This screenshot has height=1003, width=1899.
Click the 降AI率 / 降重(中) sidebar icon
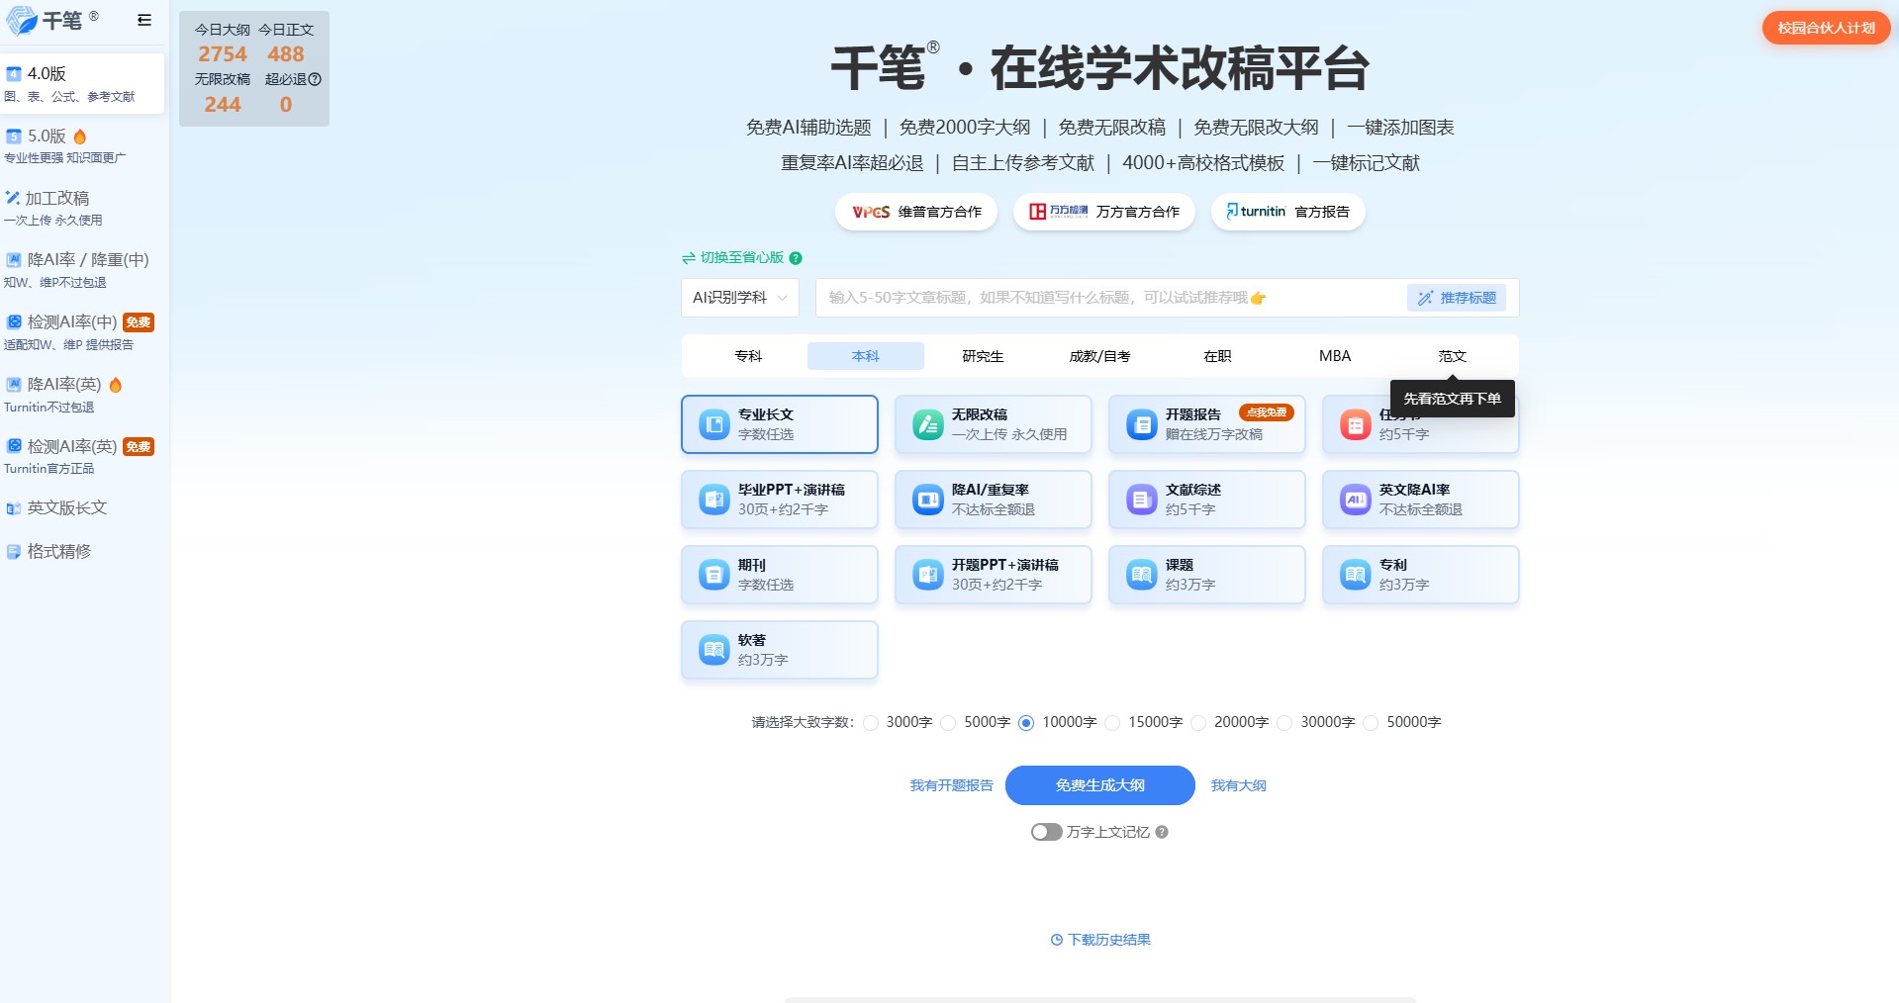tap(14, 260)
